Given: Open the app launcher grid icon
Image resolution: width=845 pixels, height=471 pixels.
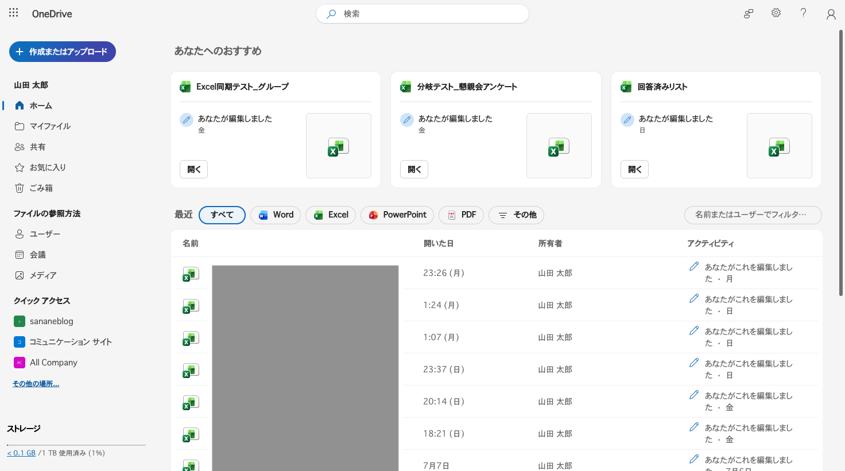Looking at the screenshot, I should [14, 13].
